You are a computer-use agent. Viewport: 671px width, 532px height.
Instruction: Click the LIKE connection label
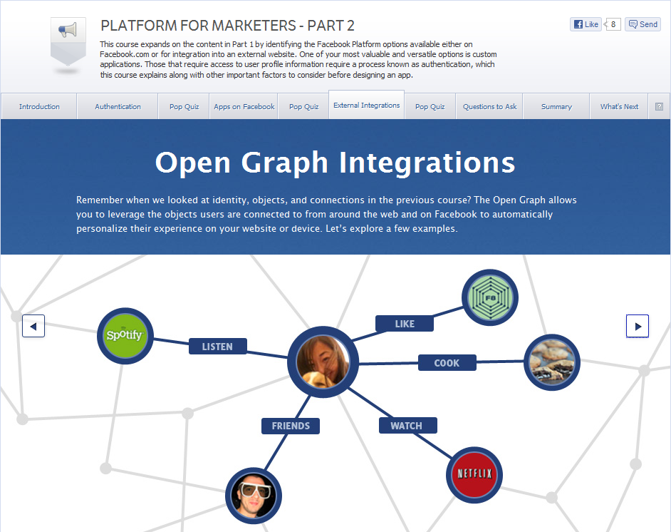click(405, 323)
